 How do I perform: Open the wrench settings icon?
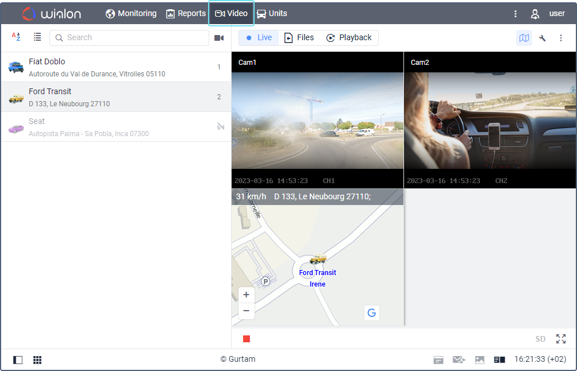pyautogui.click(x=543, y=38)
